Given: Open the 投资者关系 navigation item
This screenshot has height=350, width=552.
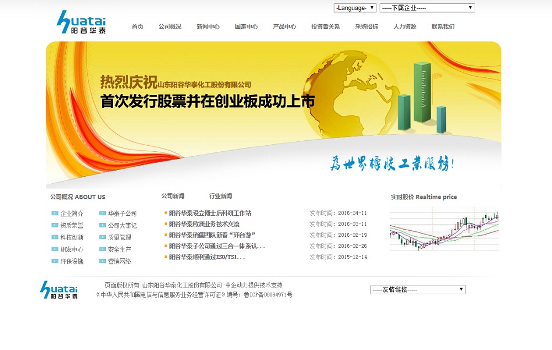Looking at the screenshot, I should click(325, 26).
